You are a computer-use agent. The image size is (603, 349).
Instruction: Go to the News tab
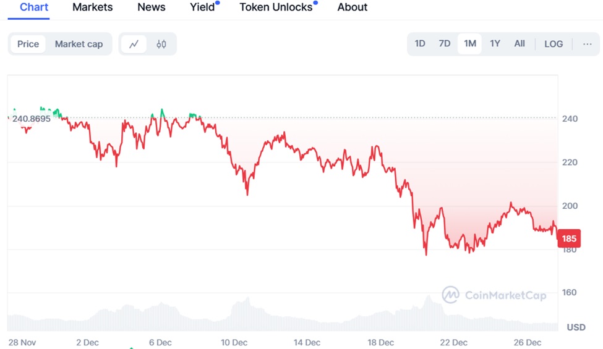click(x=152, y=7)
